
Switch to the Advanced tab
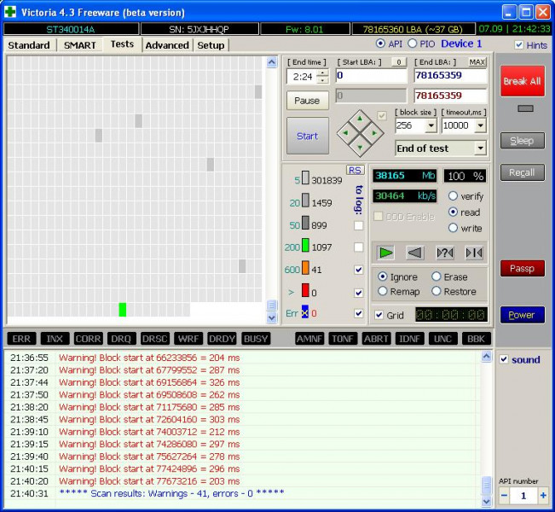pyautogui.click(x=167, y=45)
